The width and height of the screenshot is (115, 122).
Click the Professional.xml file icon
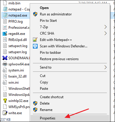point(5,27)
